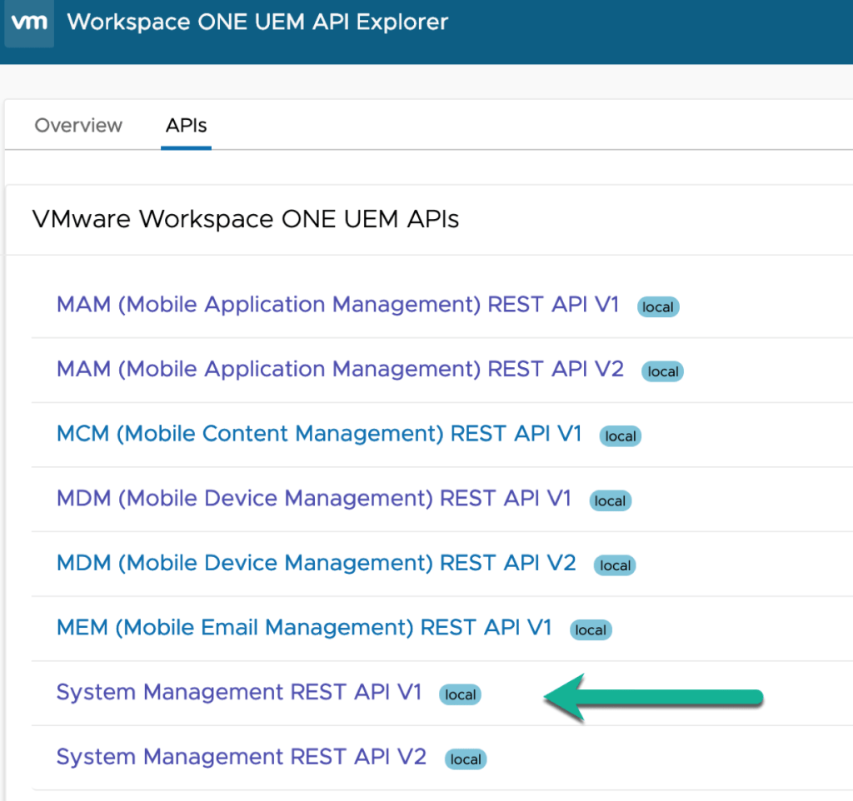Click the VMware vm logo icon

tap(28, 22)
